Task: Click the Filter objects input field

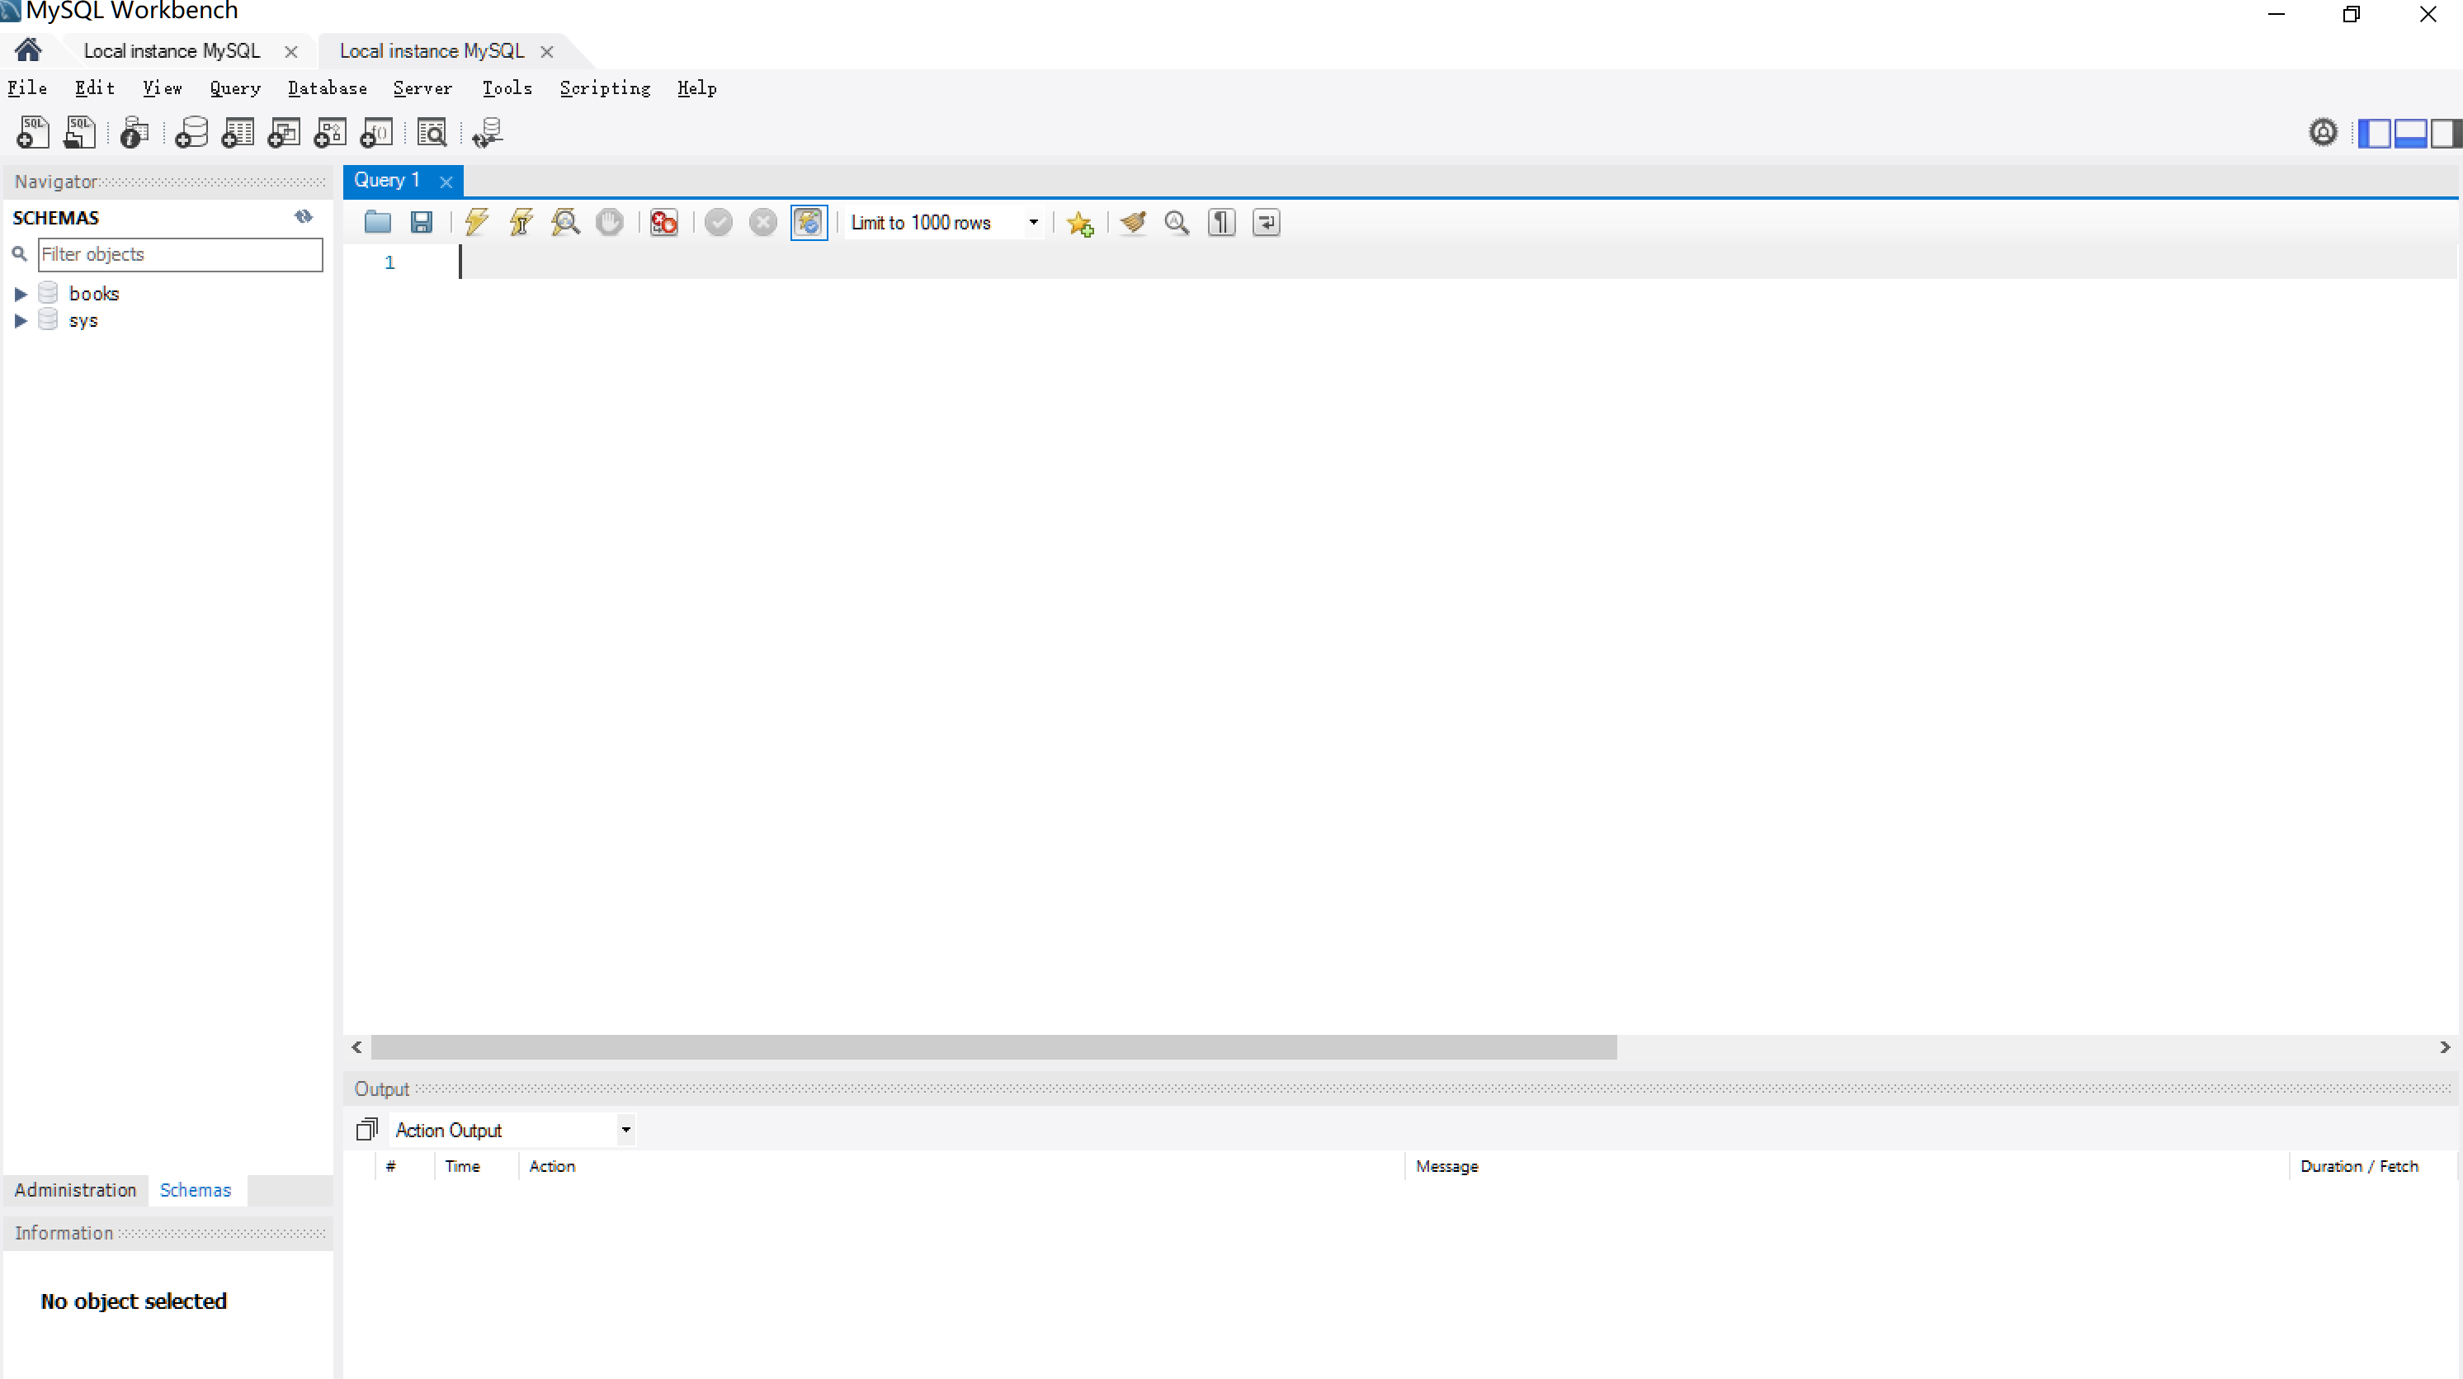Action: click(x=177, y=254)
